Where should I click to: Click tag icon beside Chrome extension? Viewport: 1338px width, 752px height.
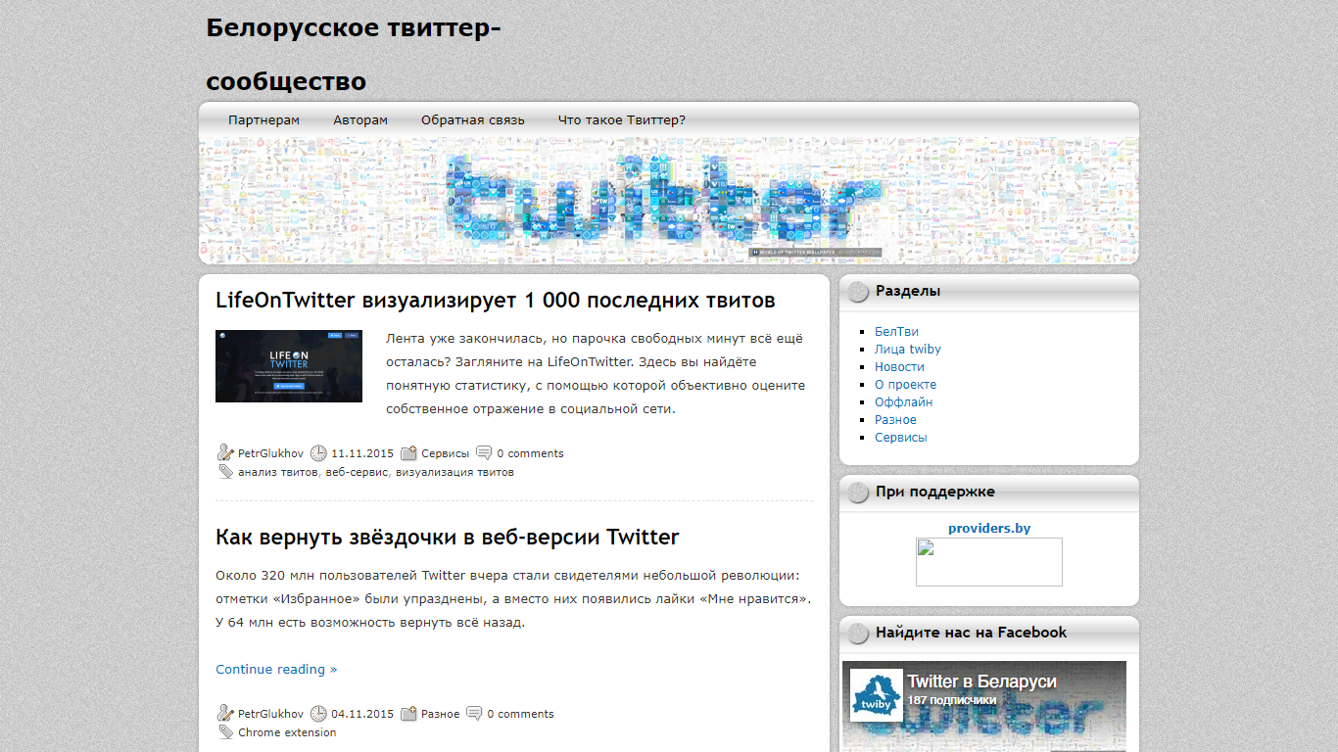click(225, 731)
